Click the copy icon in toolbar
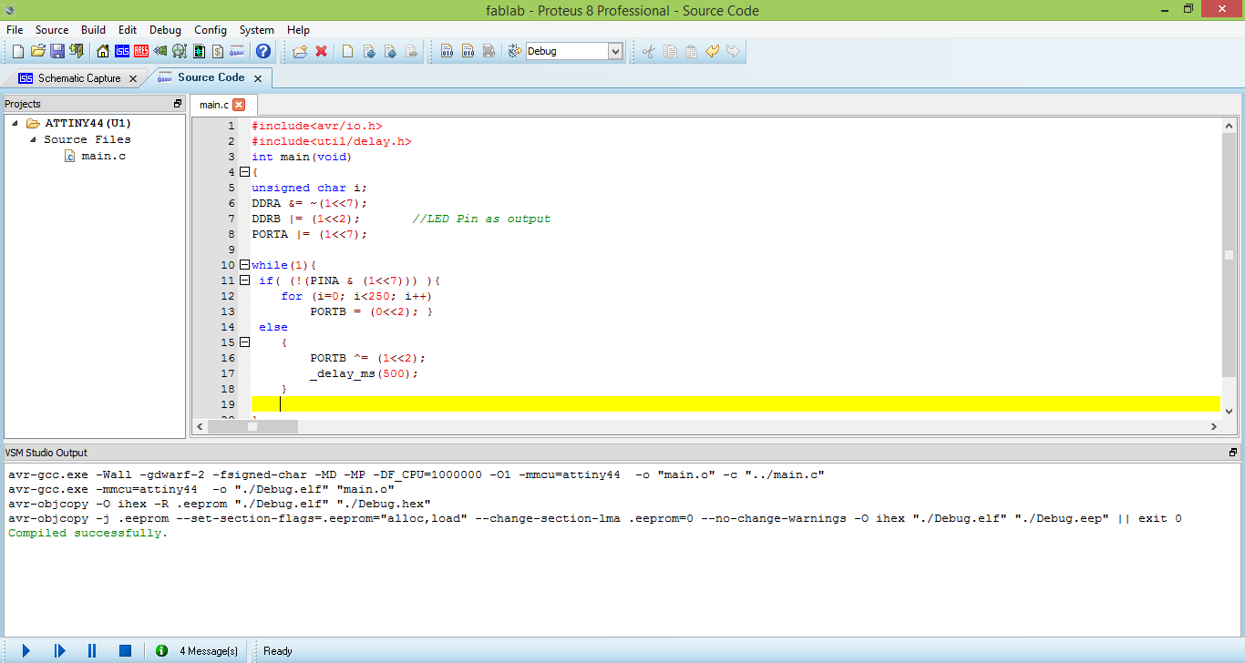1245x663 pixels. click(670, 51)
